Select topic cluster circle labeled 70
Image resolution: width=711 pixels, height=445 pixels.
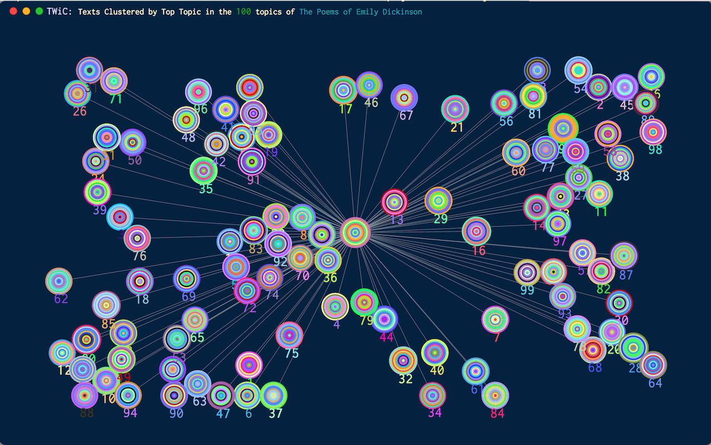[301, 258]
